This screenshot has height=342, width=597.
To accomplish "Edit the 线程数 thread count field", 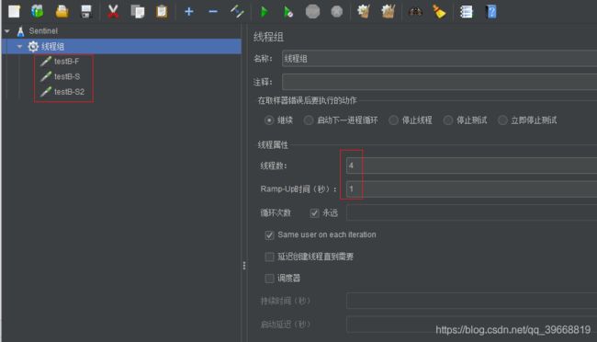I will 472,165.
